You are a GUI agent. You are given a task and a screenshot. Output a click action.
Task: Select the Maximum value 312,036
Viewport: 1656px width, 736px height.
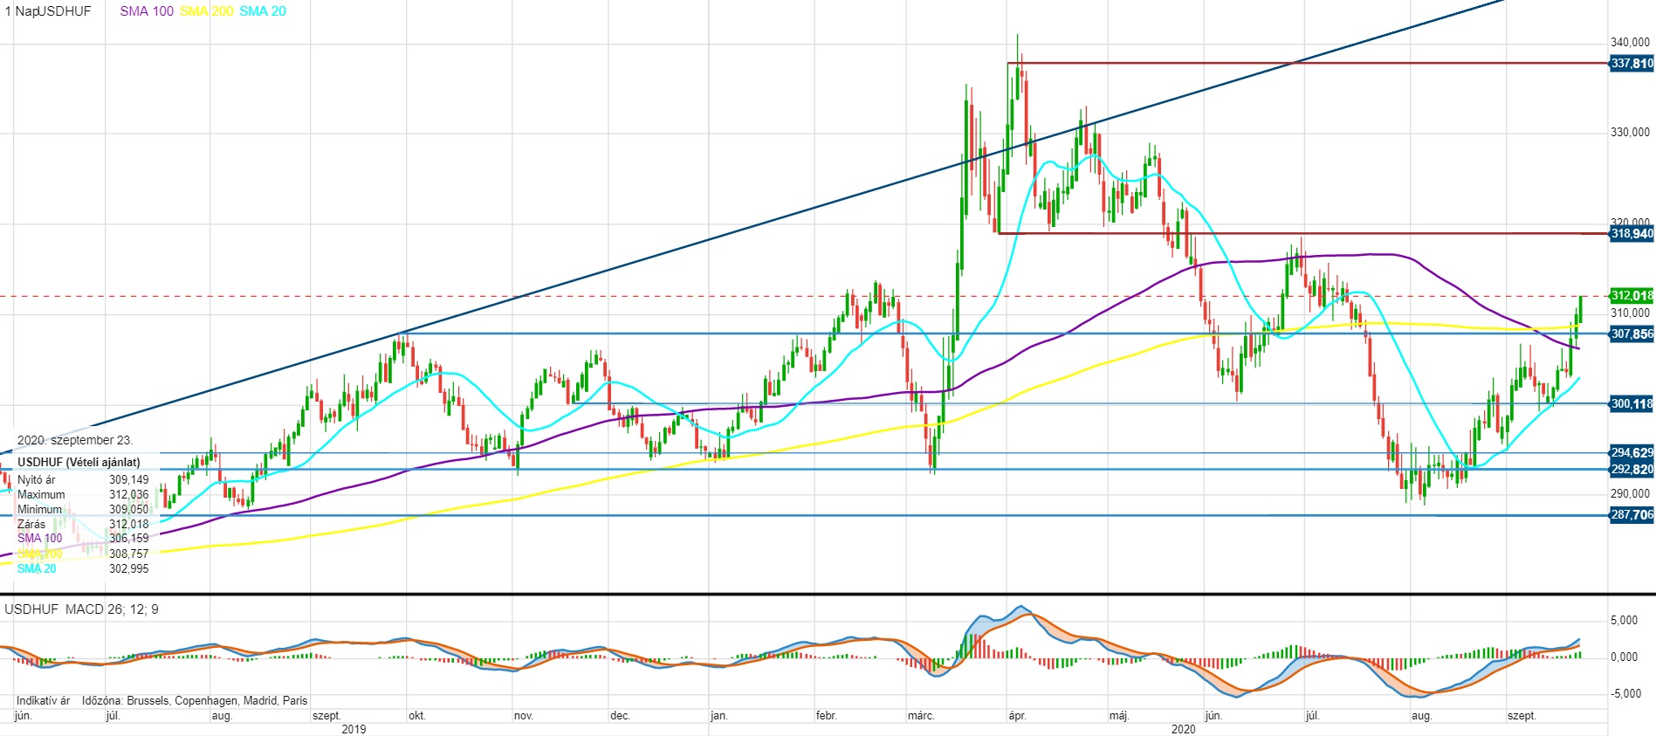pyautogui.click(x=129, y=495)
